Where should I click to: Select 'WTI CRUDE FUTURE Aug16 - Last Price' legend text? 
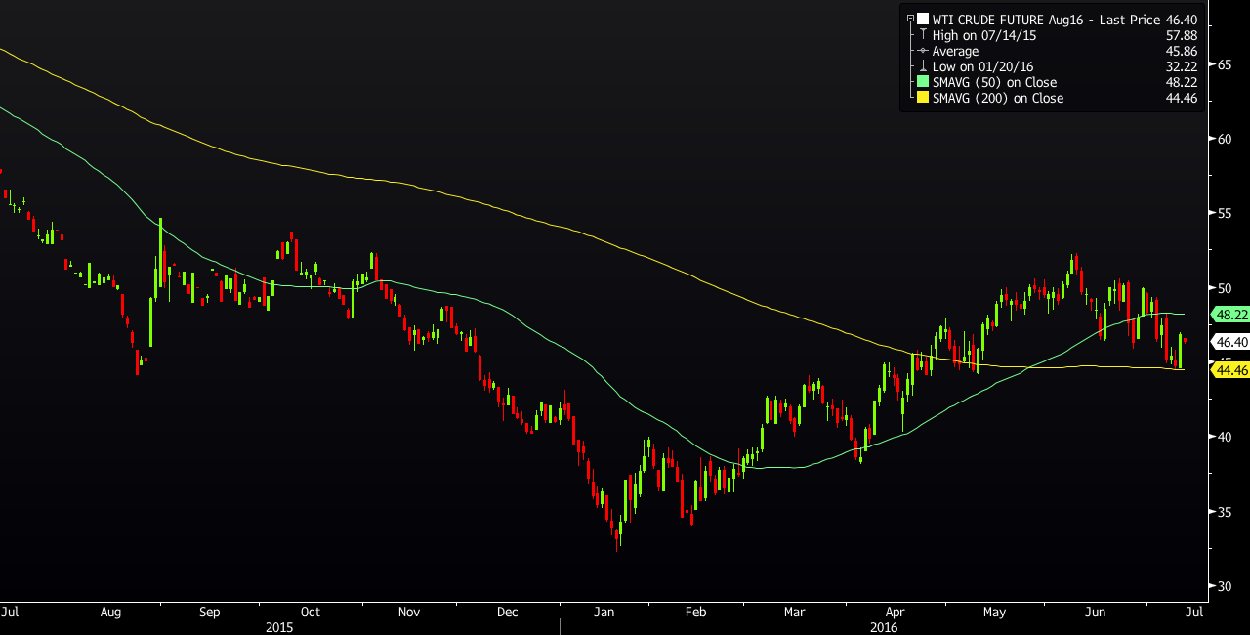coord(1047,20)
